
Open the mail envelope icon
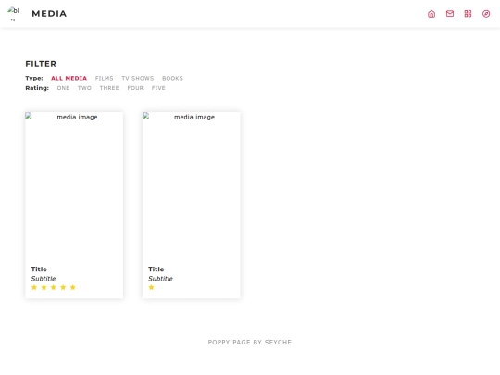[x=450, y=14]
